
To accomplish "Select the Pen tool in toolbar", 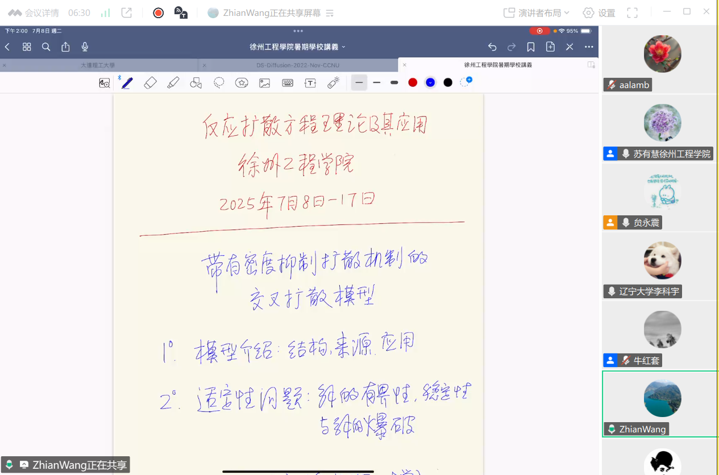I will click(x=127, y=83).
